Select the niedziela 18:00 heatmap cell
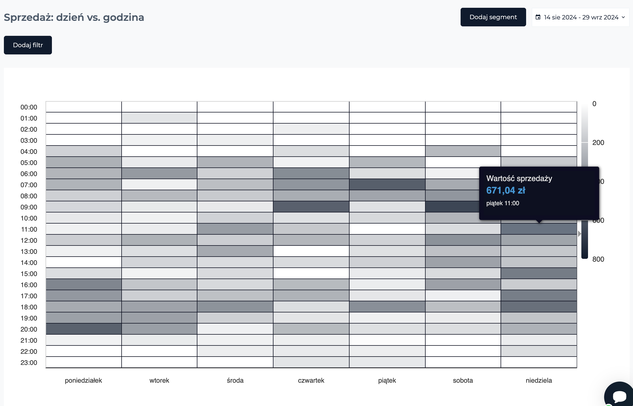 [x=539, y=307]
